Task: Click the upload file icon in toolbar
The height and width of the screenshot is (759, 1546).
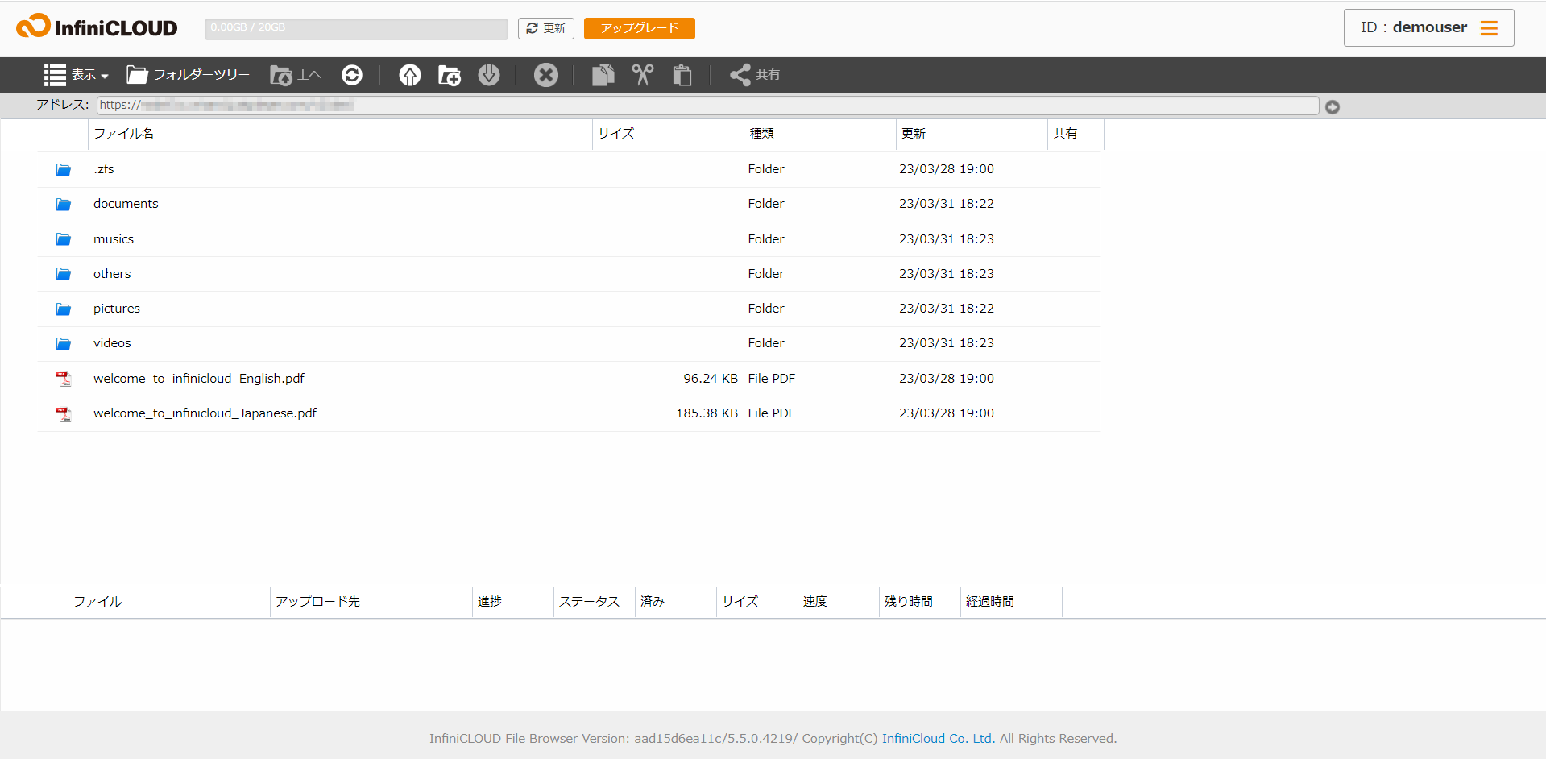Action: pyautogui.click(x=410, y=75)
